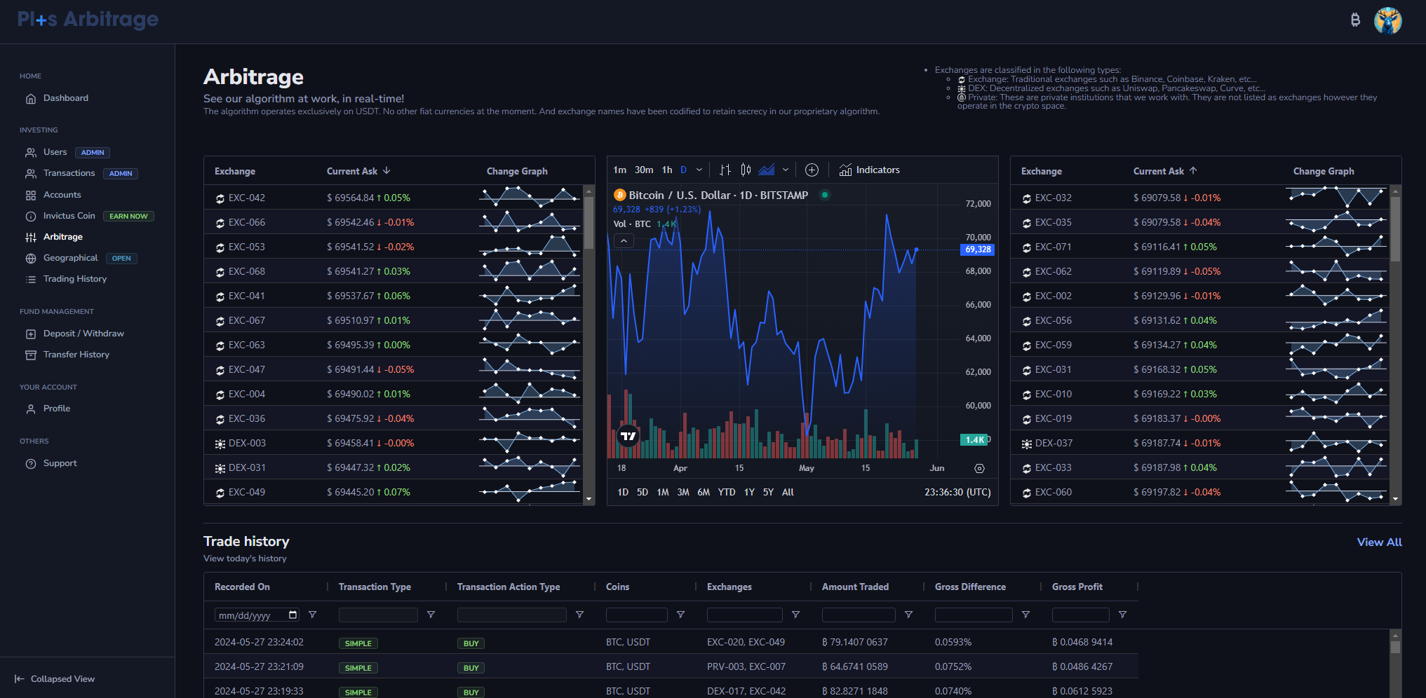Click trade history table scrollbar thumb
This screenshot has height=698, width=1426.
pyautogui.click(x=1396, y=648)
